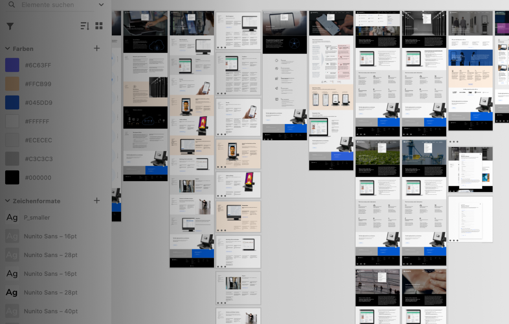Choose the #000000 black swatch
This screenshot has height=324, width=509.
tap(12, 178)
